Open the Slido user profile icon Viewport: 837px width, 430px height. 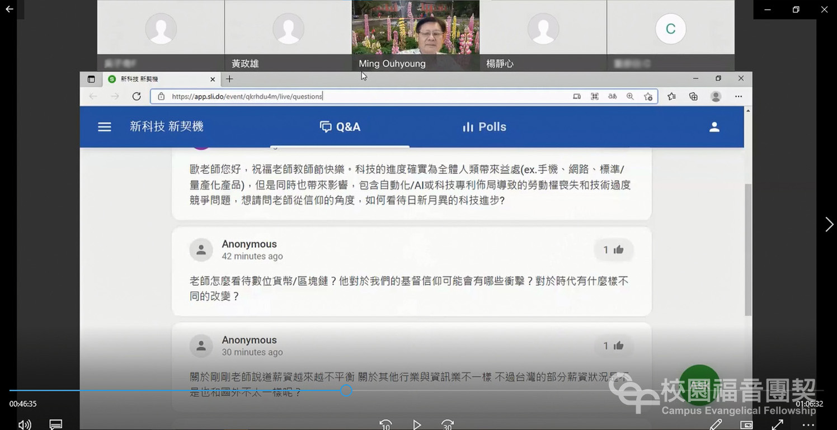click(x=714, y=127)
